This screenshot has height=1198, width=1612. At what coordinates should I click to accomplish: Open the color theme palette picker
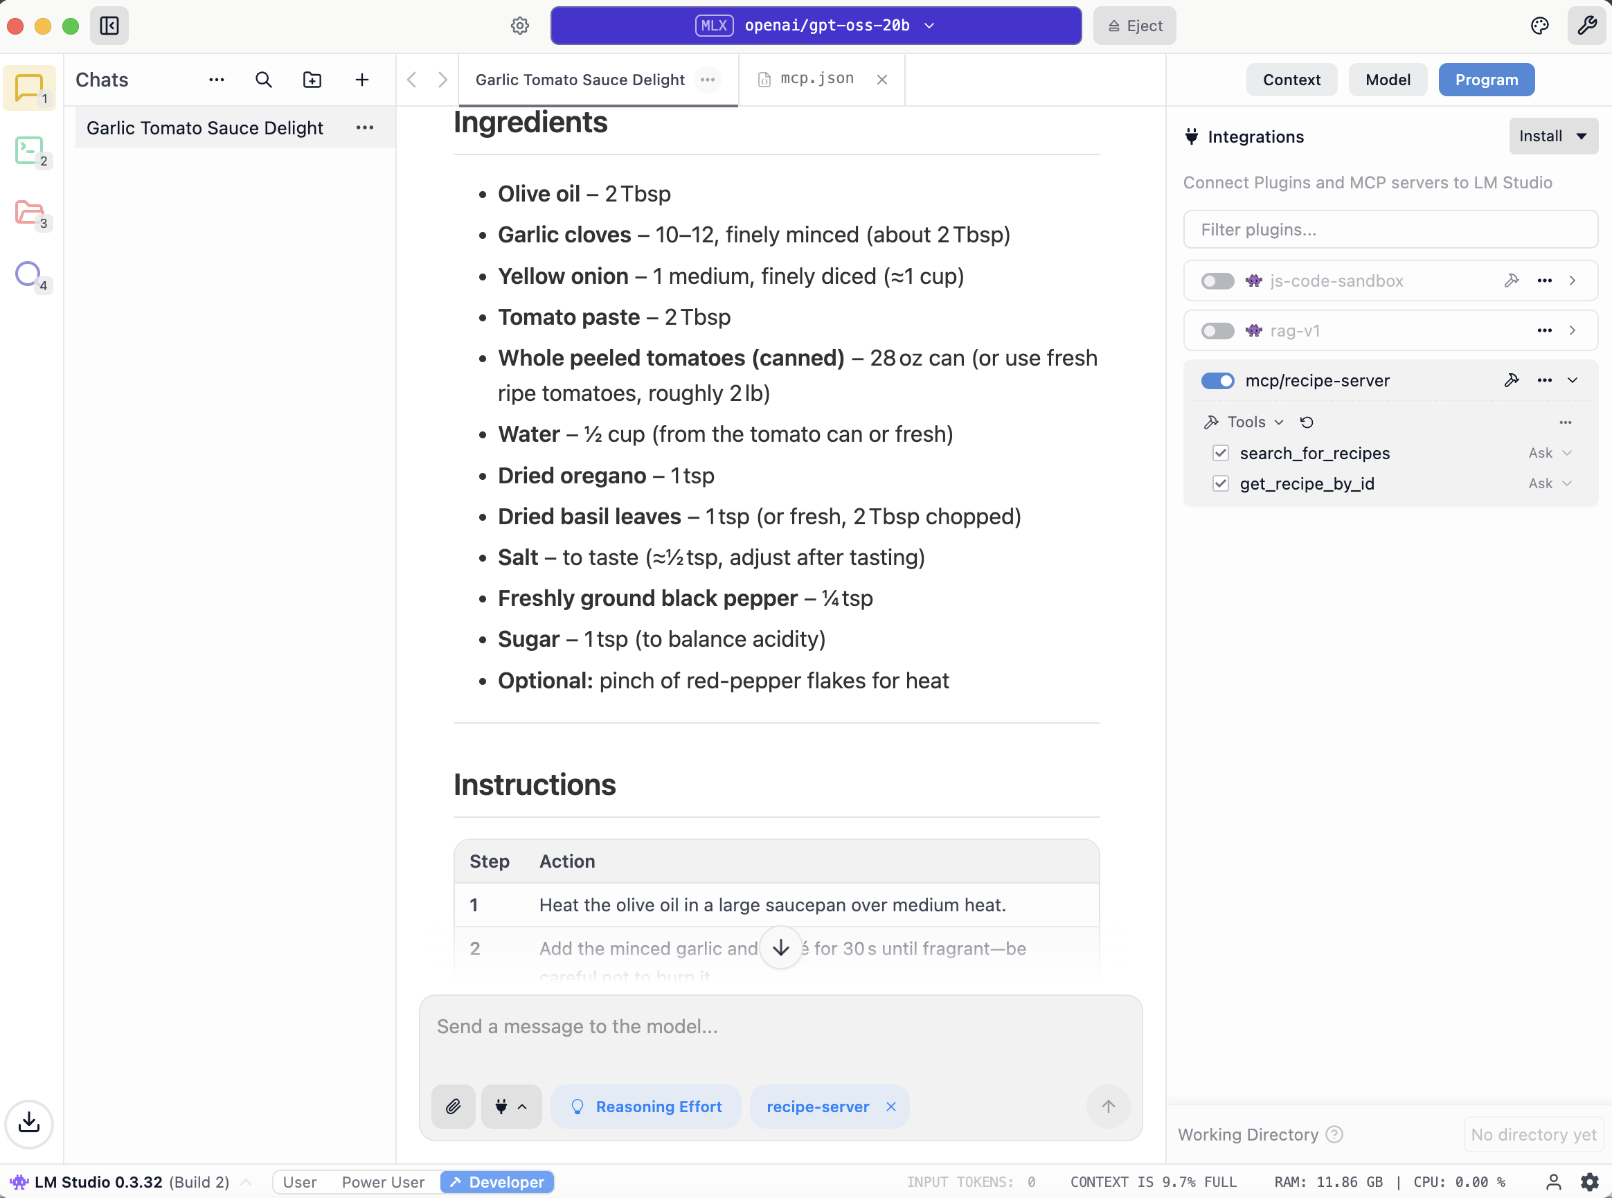(x=1539, y=26)
